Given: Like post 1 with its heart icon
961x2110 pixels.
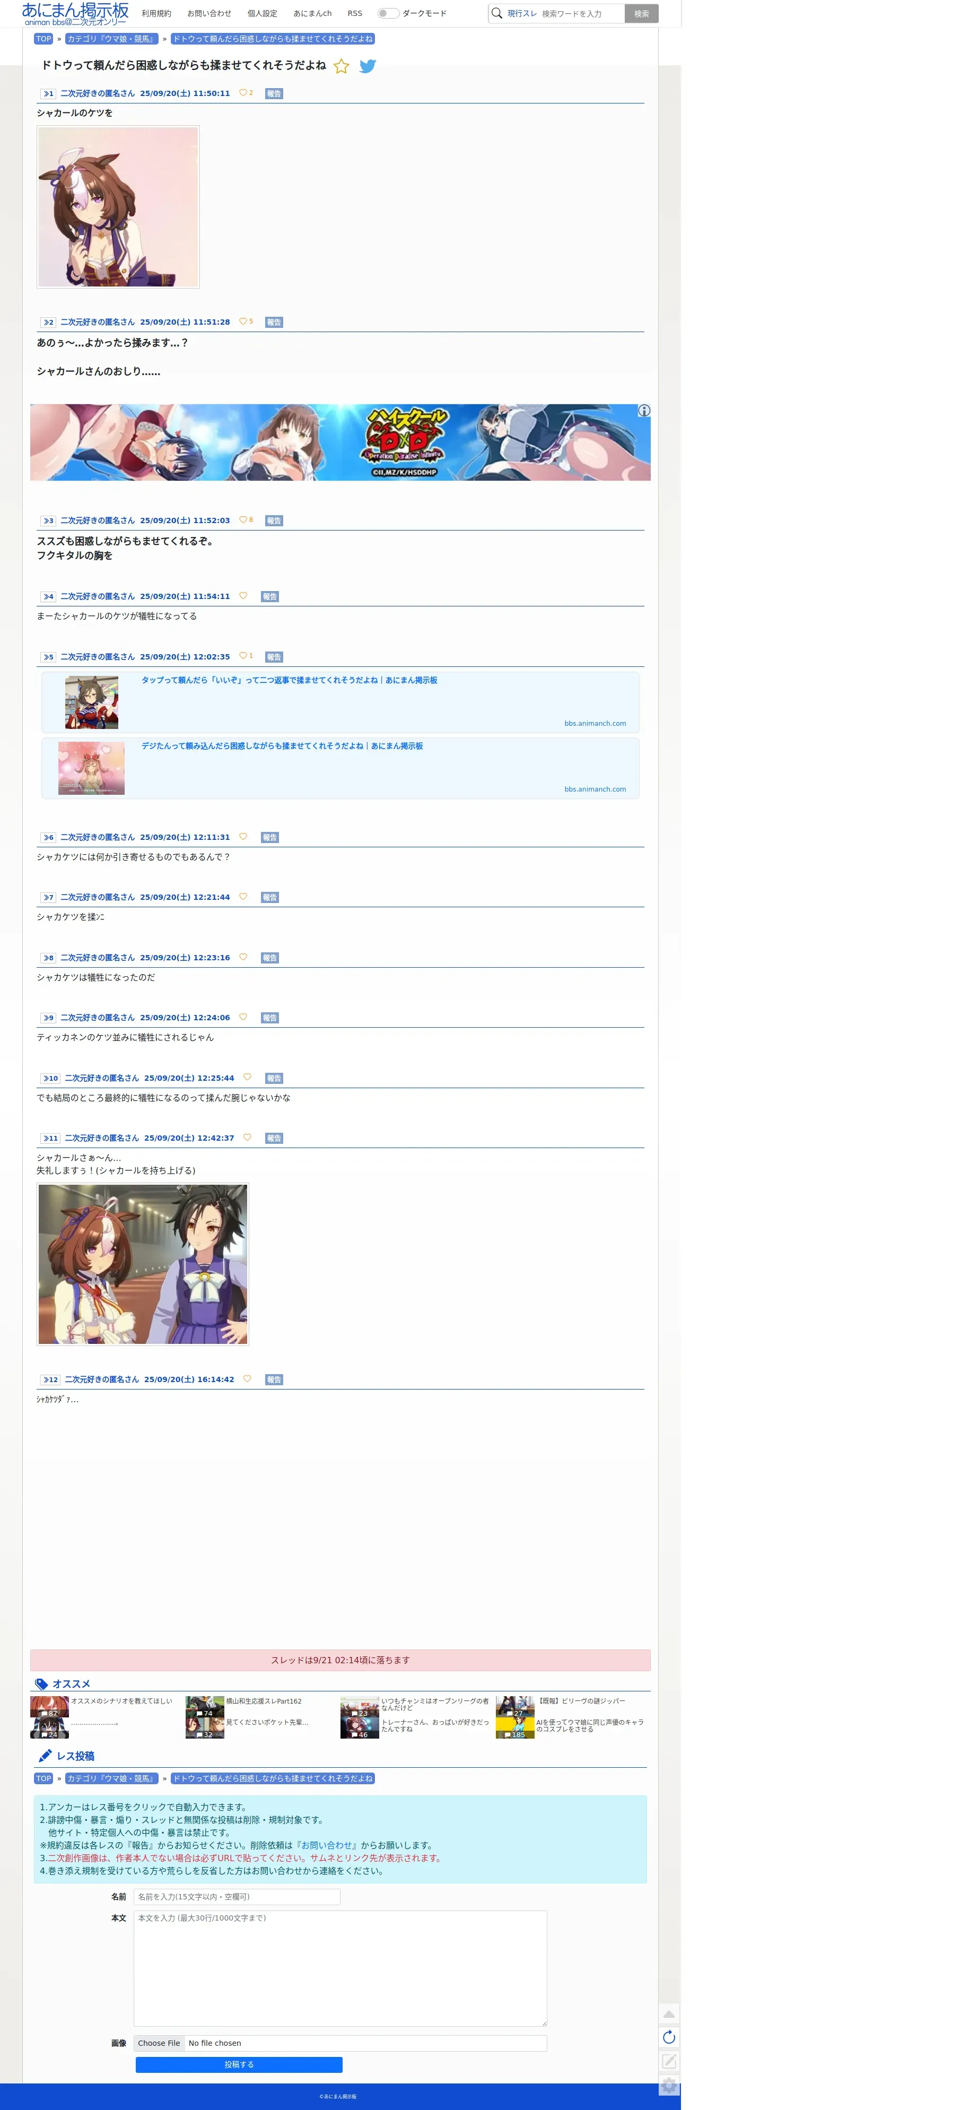Looking at the screenshot, I should click(x=243, y=92).
